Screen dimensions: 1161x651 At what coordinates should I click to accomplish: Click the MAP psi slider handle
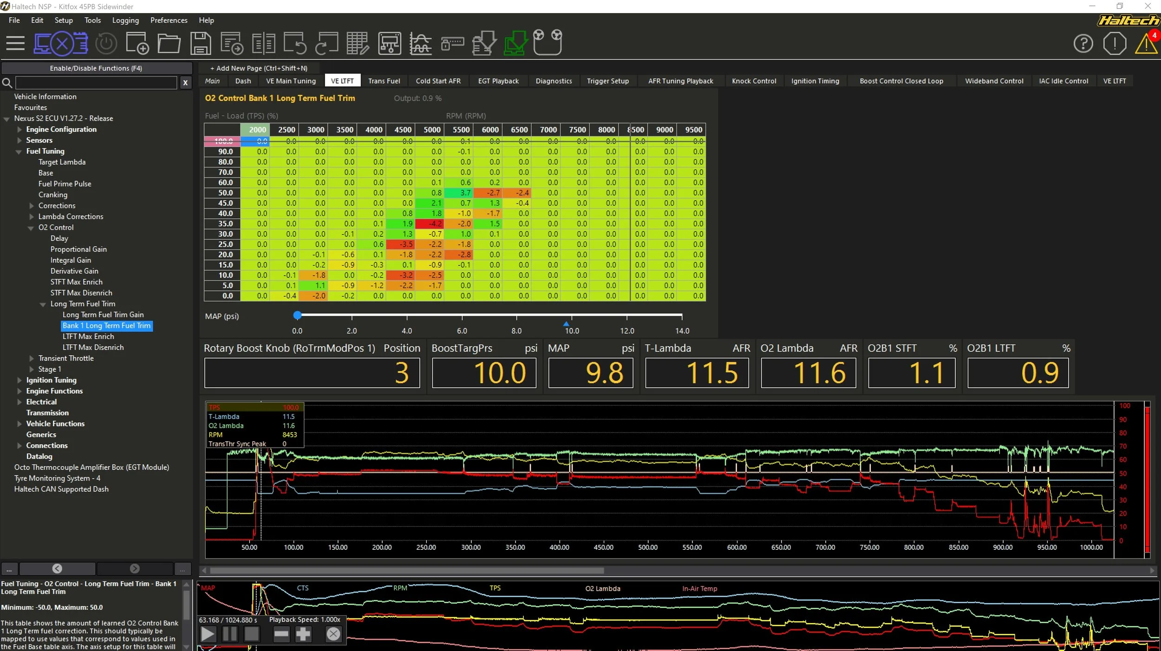point(297,316)
